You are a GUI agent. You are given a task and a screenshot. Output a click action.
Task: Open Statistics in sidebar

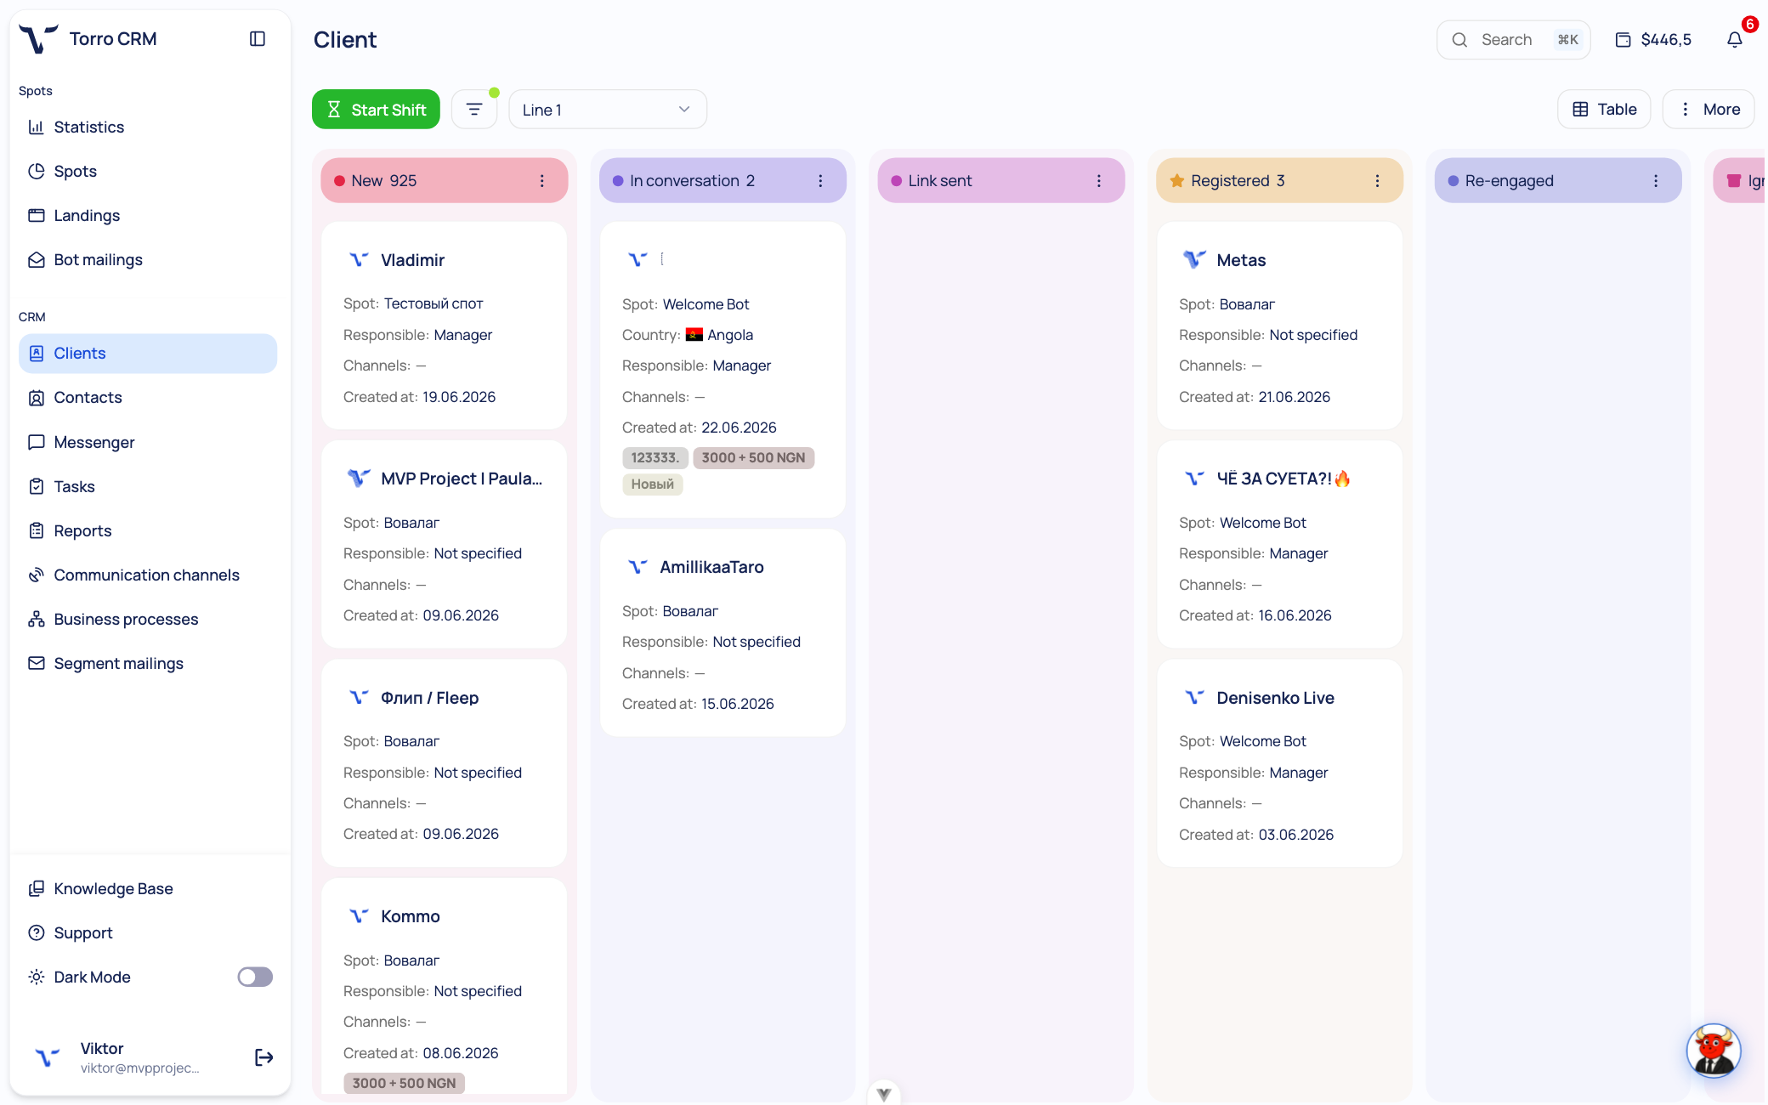tap(148, 127)
